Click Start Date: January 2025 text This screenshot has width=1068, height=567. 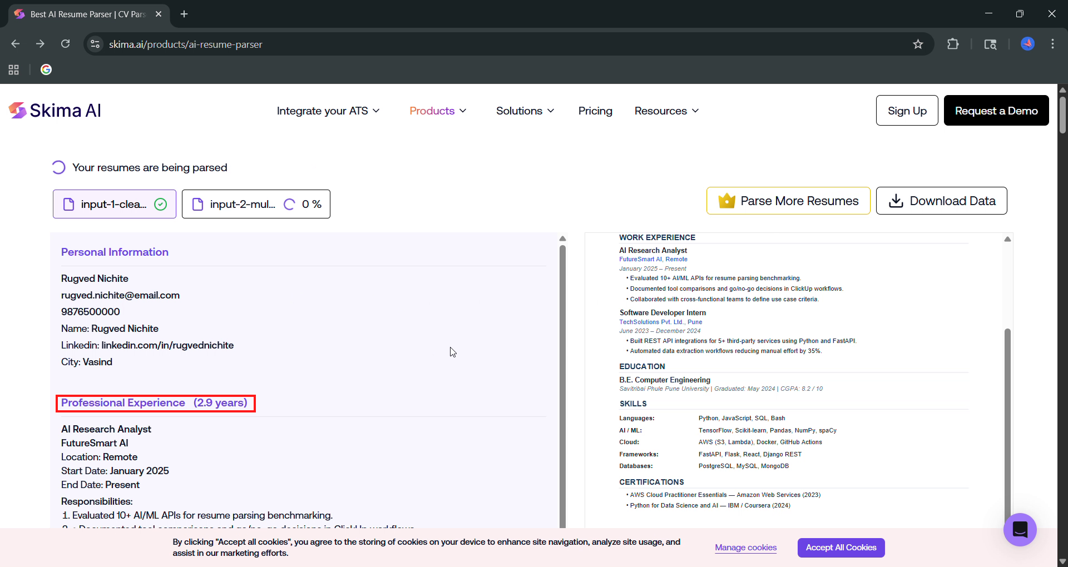pyautogui.click(x=115, y=471)
